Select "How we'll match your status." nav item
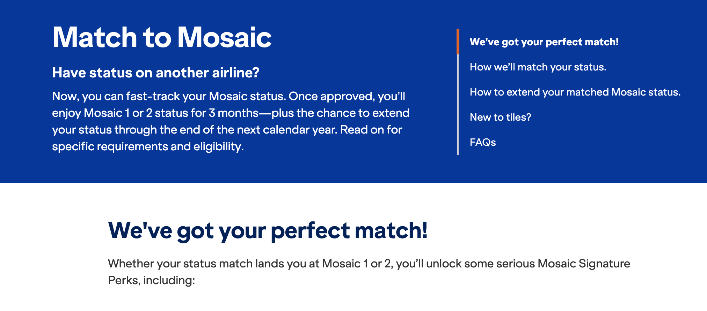Image resolution: width=707 pixels, height=311 pixels. point(539,67)
